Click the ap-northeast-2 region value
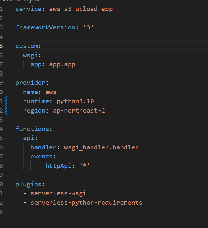 [x=79, y=111]
